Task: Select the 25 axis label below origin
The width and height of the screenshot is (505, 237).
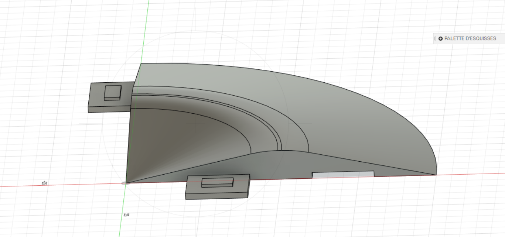Action: (126, 216)
